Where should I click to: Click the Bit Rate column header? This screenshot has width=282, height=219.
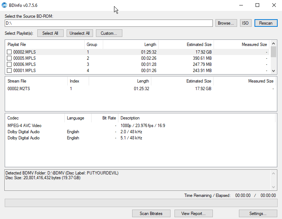(105, 118)
